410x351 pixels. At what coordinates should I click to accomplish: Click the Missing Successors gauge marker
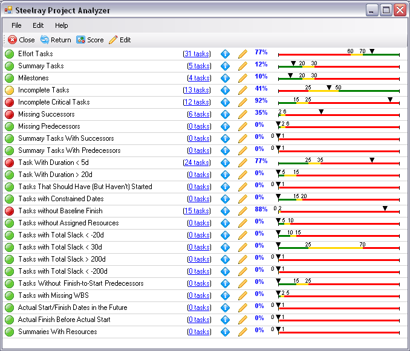321,112
